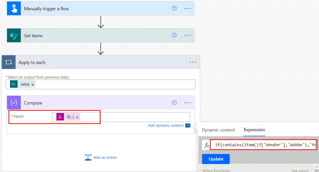Open the Manually trigger a flow ellipsis menu
319x172 pixels.
[x=187, y=8]
